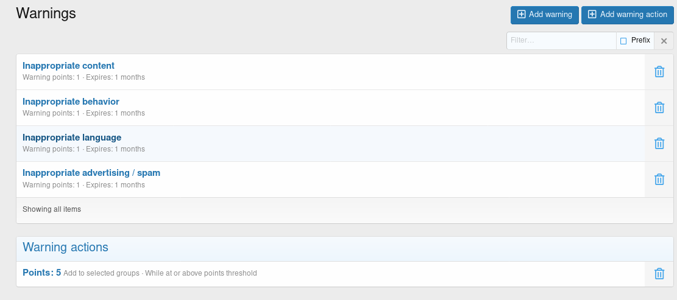The width and height of the screenshot is (677, 300).
Task: Click the Add warning button
Action: (x=544, y=15)
